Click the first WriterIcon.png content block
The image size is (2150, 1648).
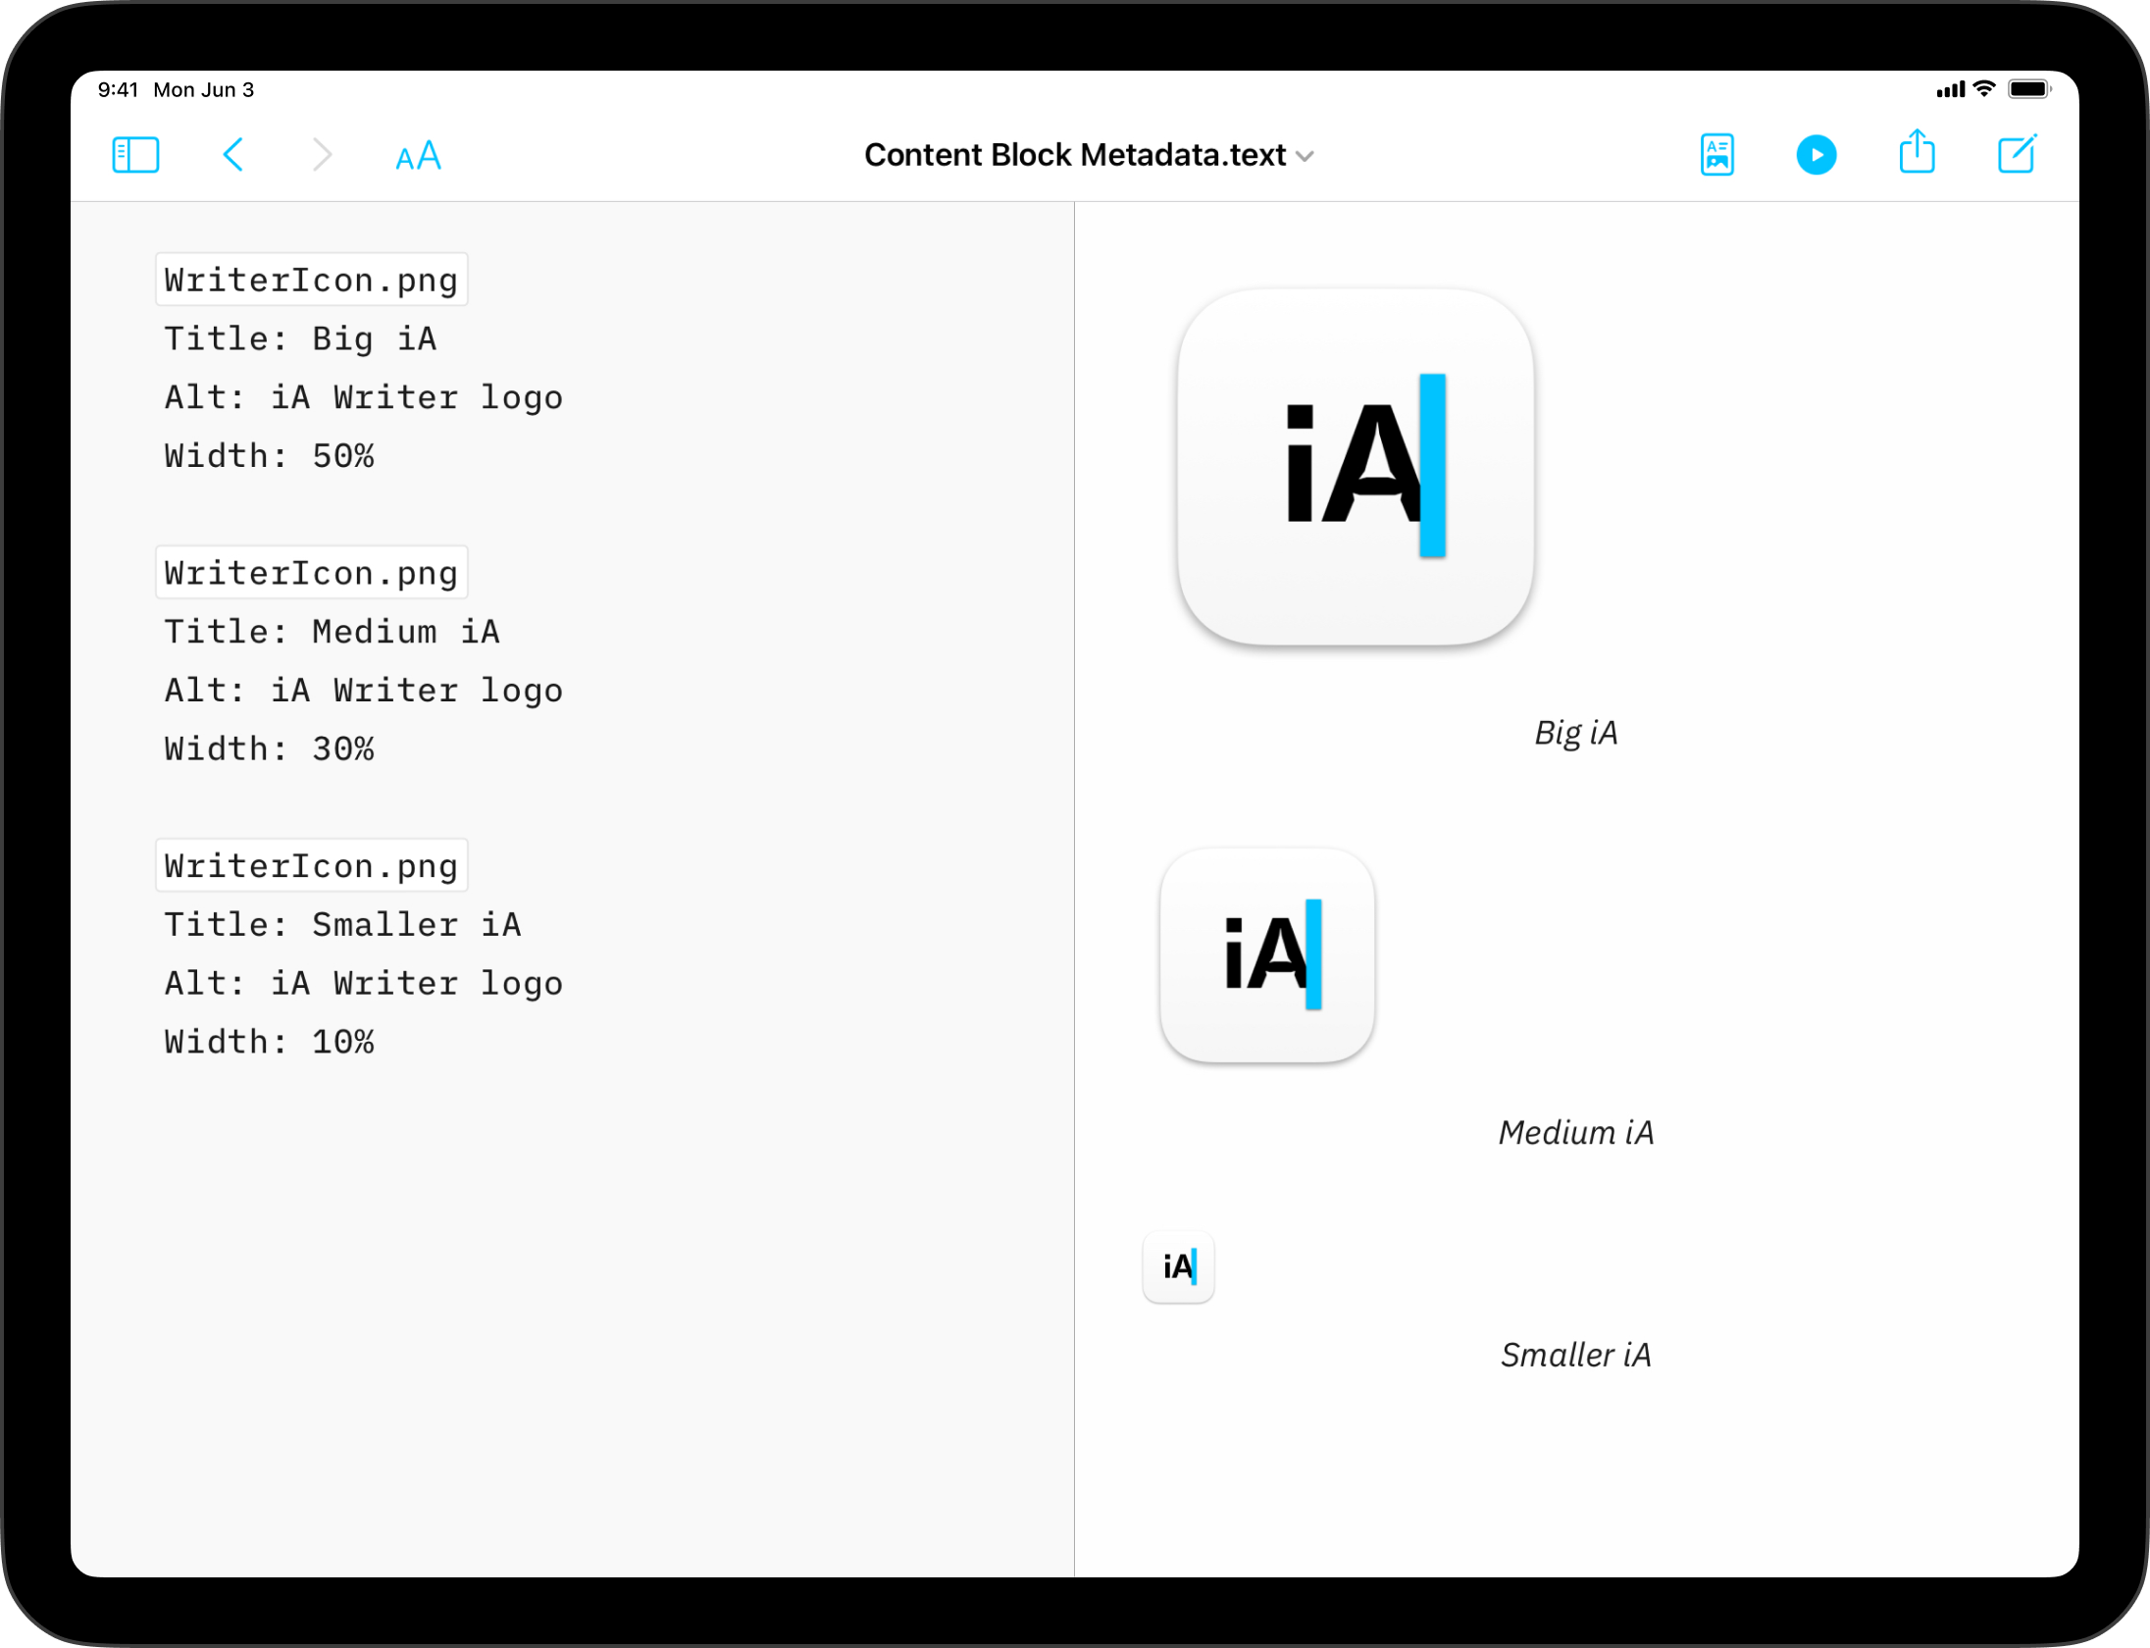[x=311, y=281]
